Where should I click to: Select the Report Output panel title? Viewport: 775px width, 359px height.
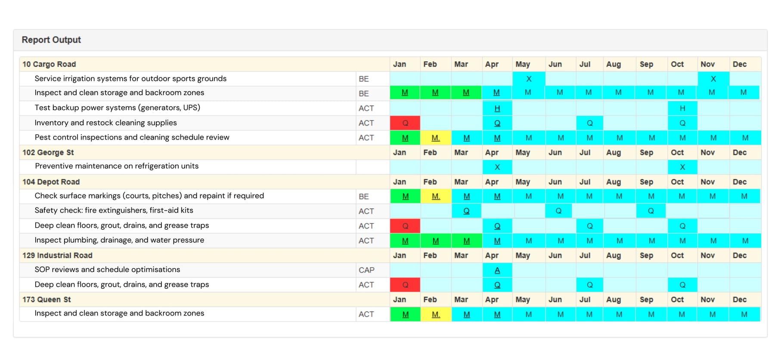[51, 40]
